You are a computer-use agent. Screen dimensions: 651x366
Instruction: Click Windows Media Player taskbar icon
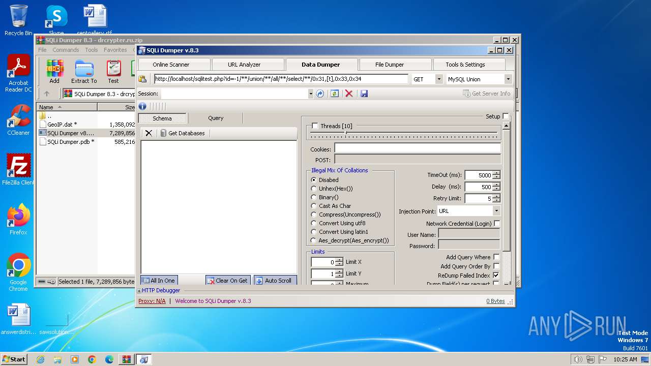point(75,359)
